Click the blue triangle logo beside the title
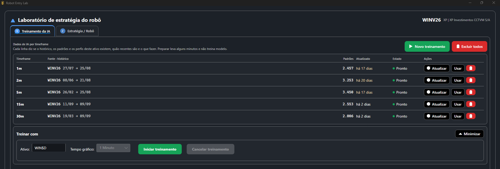 [x=13, y=21]
